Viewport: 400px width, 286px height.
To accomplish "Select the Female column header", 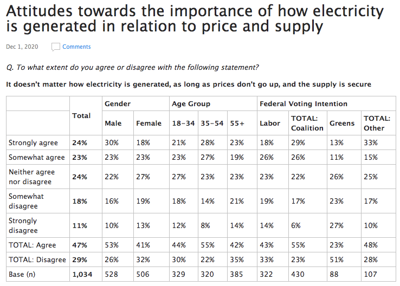I will [x=149, y=123].
